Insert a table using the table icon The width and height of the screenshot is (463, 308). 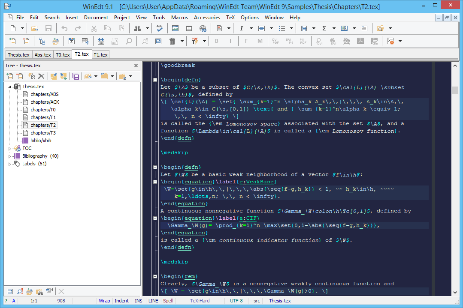[189, 28]
